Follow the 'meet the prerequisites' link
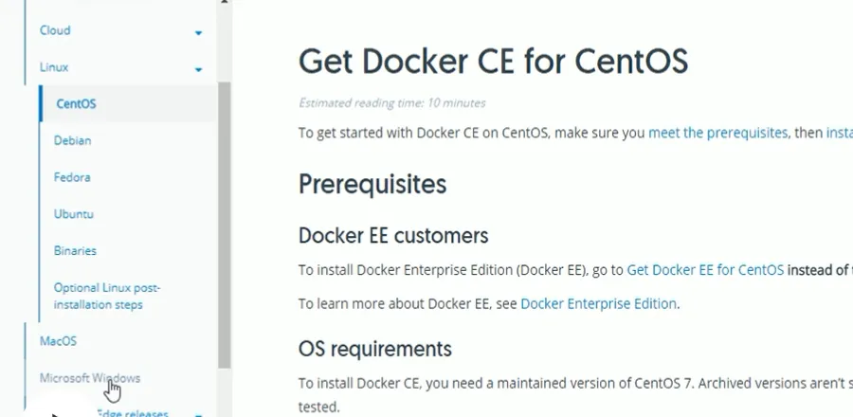Screen dimensions: 853x417 (717, 133)
